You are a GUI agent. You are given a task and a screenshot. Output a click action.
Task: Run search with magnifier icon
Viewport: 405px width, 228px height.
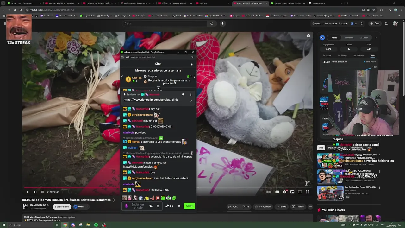click(212, 23)
